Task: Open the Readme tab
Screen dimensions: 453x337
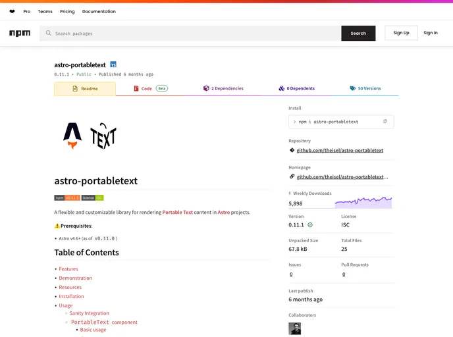Action: coord(85,89)
